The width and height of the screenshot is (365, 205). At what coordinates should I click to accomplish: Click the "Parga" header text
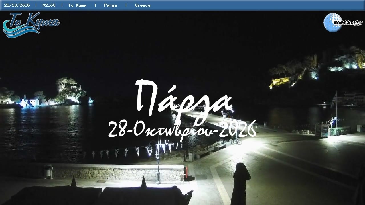click(x=111, y=5)
